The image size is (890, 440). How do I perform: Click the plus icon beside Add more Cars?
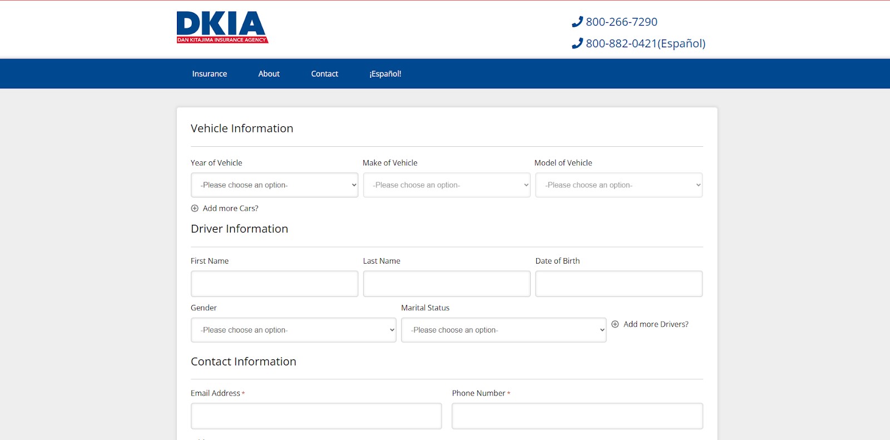click(195, 209)
